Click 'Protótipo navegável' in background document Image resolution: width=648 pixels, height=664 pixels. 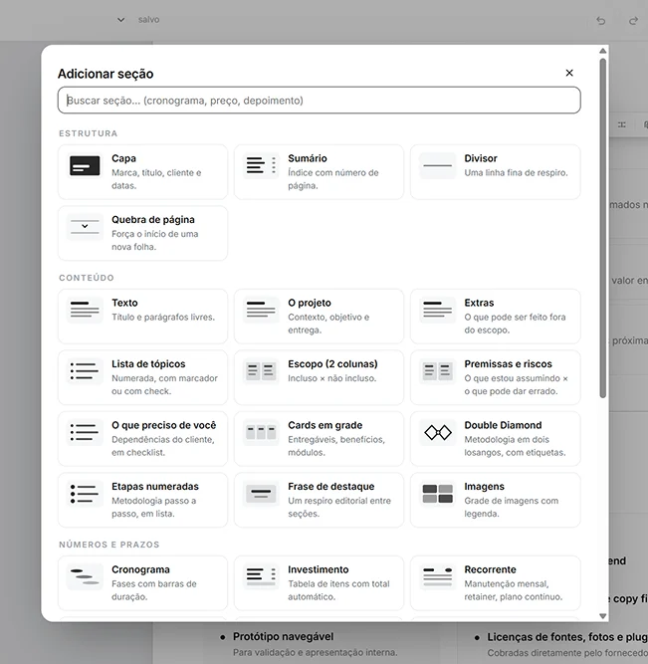tap(284, 636)
